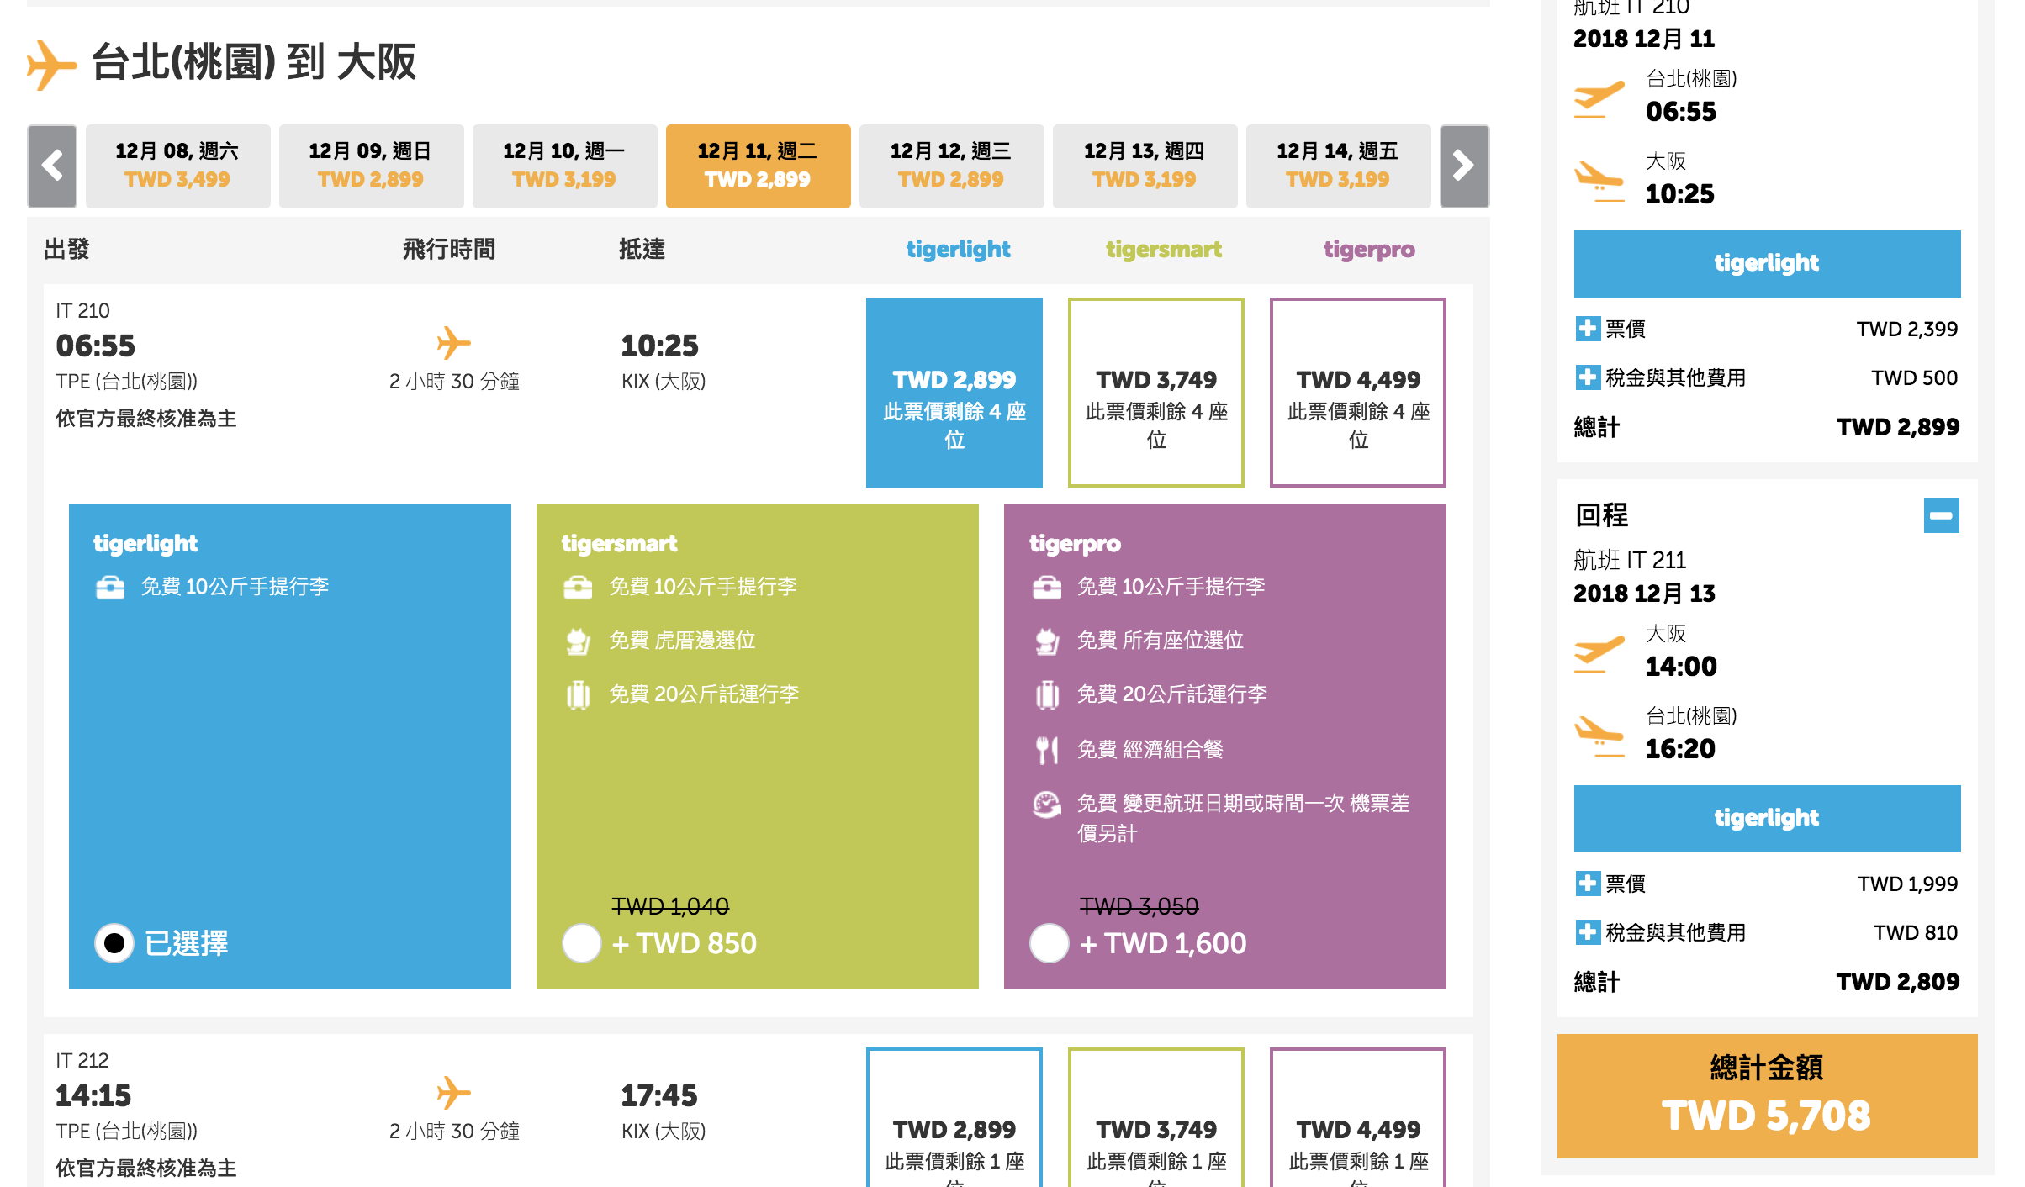Click outbound landing plane icon at 10:25
Image resolution: width=2025 pixels, height=1187 pixels.
click(x=1599, y=182)
